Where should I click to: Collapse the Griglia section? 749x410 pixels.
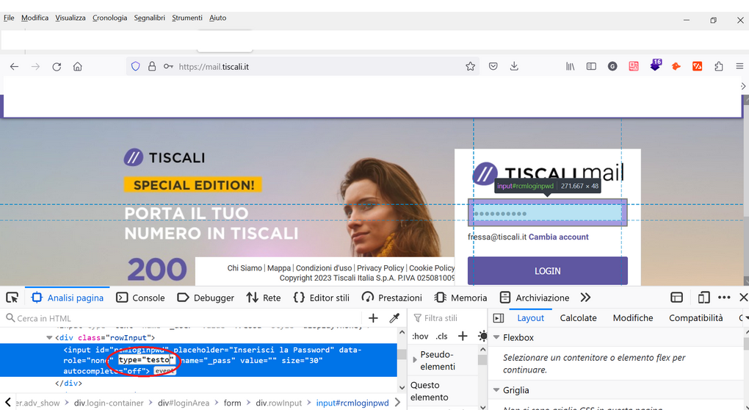[496, 390]
